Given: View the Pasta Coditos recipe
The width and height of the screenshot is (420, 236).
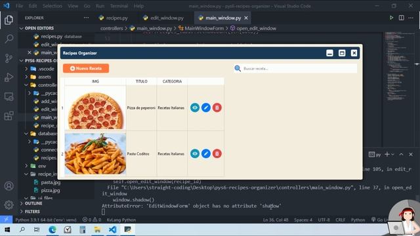Looking at the screenshot, I should tap(195, 153).
